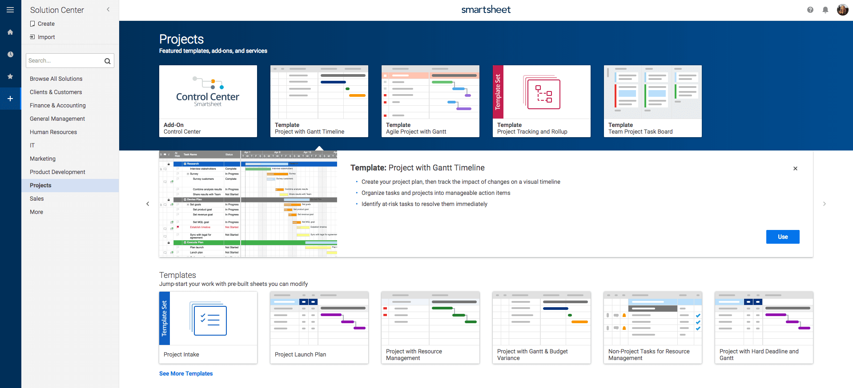
Task: Open Project with Resource Management template
Action: point(431,328)
